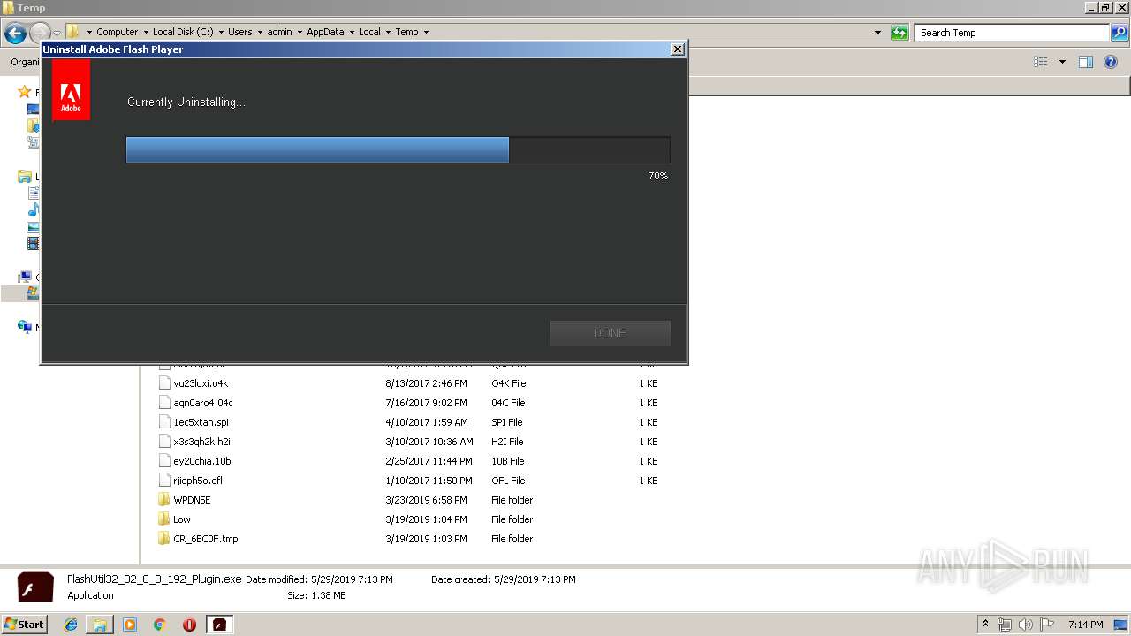
Task: Open the Start menu
Action: (25, 624)
